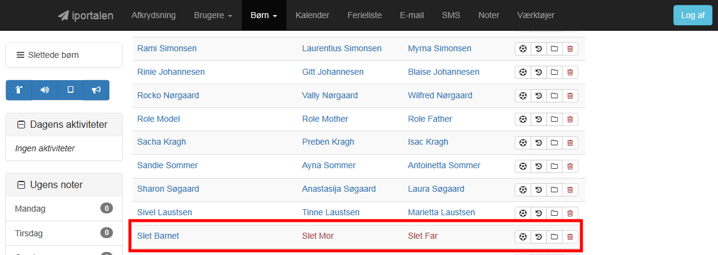Click the speaker volume icon button
Screen dimensions: 718x255
45,90
